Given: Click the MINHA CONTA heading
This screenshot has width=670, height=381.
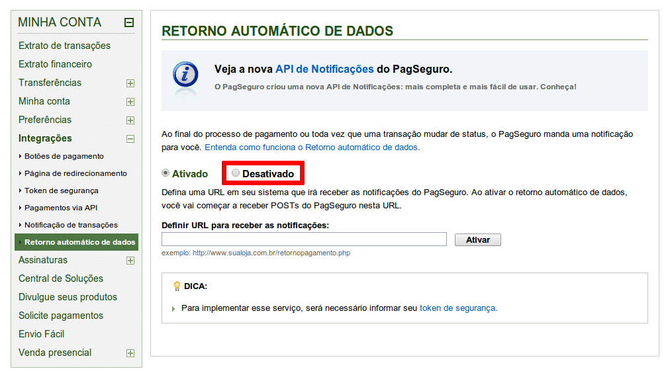Looking at the screenshot, I should (x=60, y=22).
